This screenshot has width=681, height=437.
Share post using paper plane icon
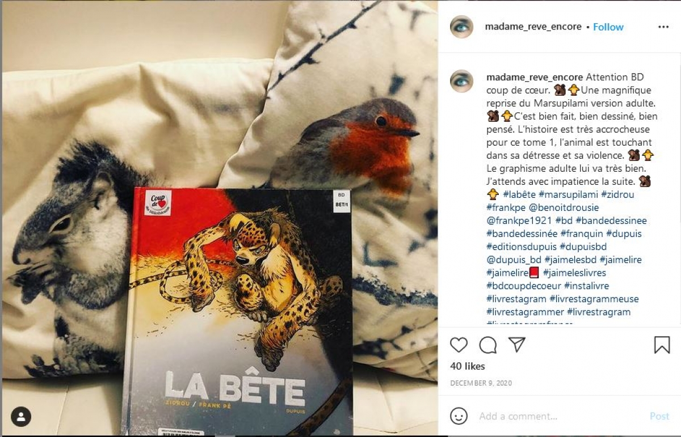click(x=516, y=345)
